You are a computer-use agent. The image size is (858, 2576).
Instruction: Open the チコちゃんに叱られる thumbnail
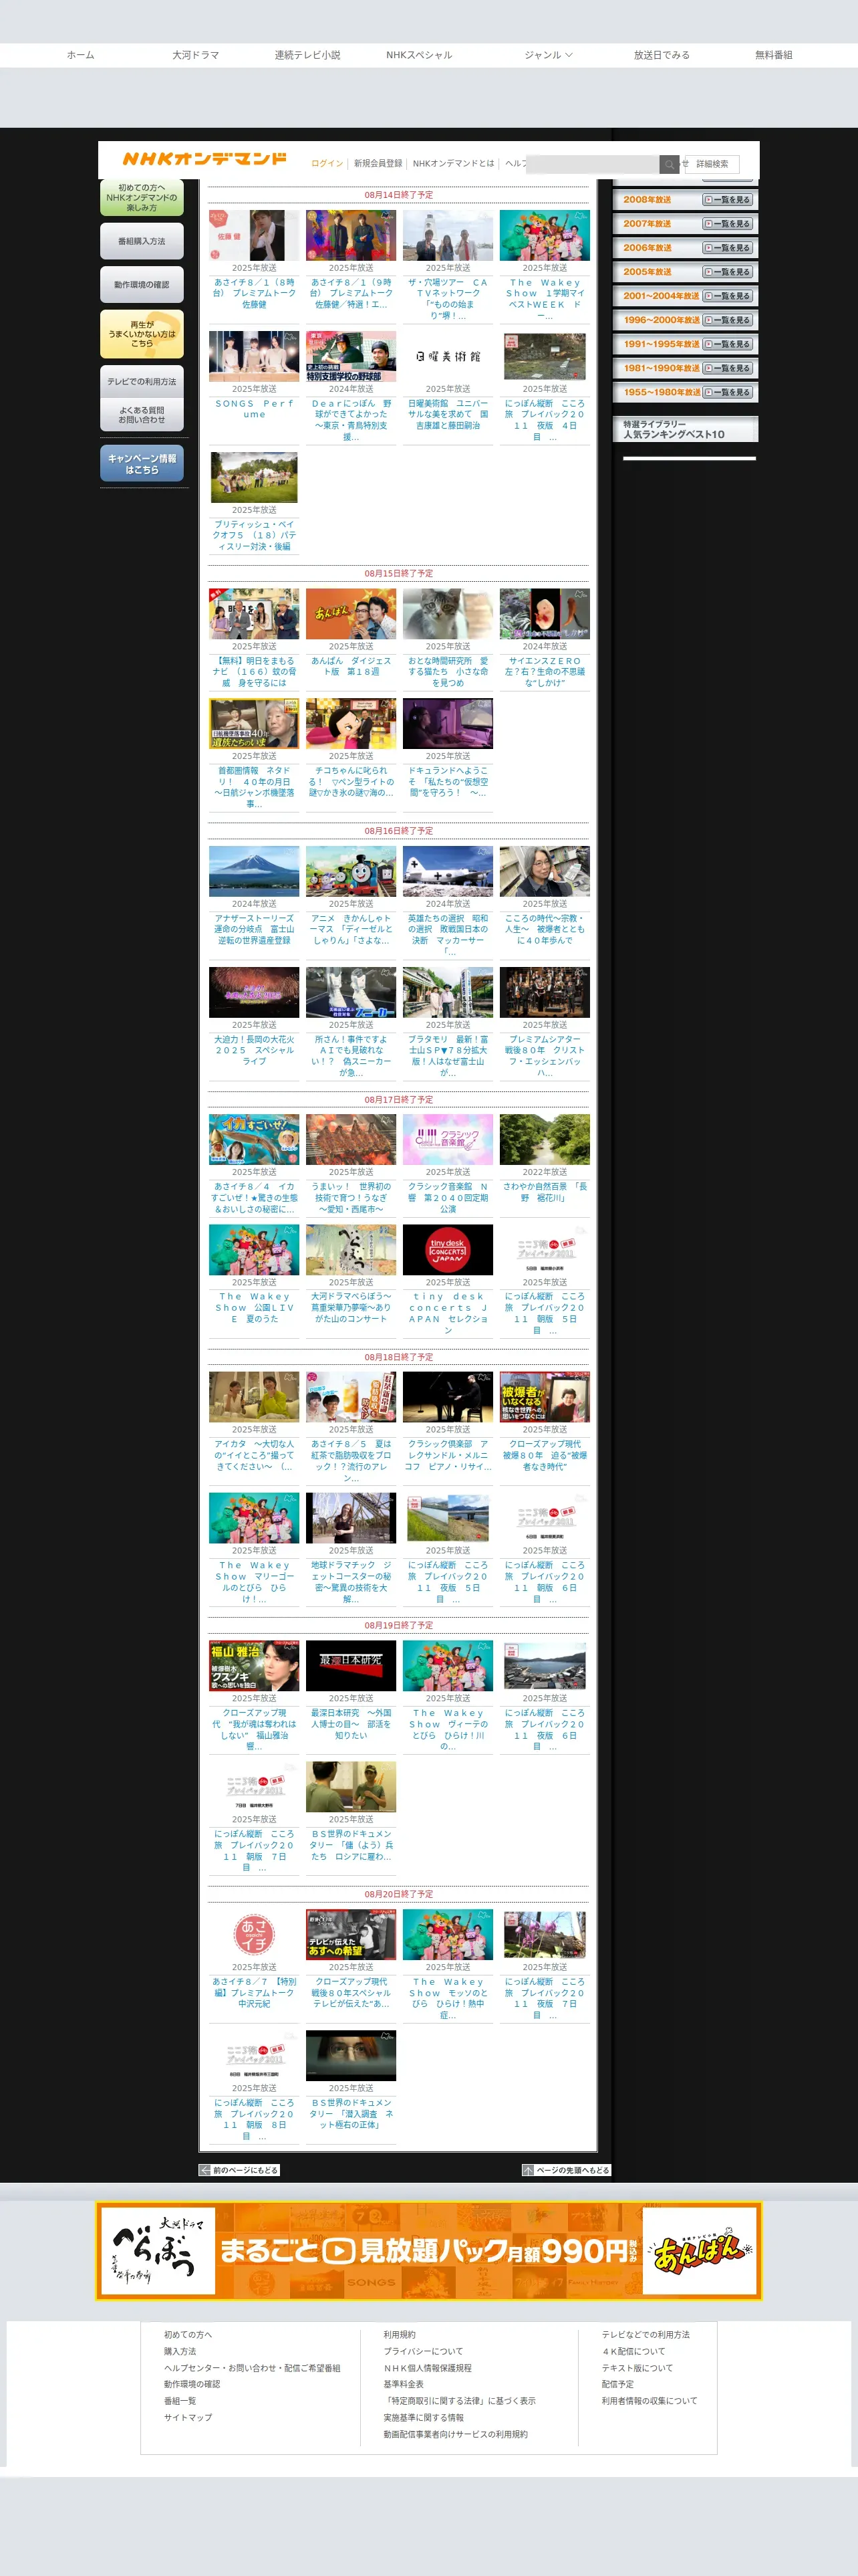pos(351,724)
